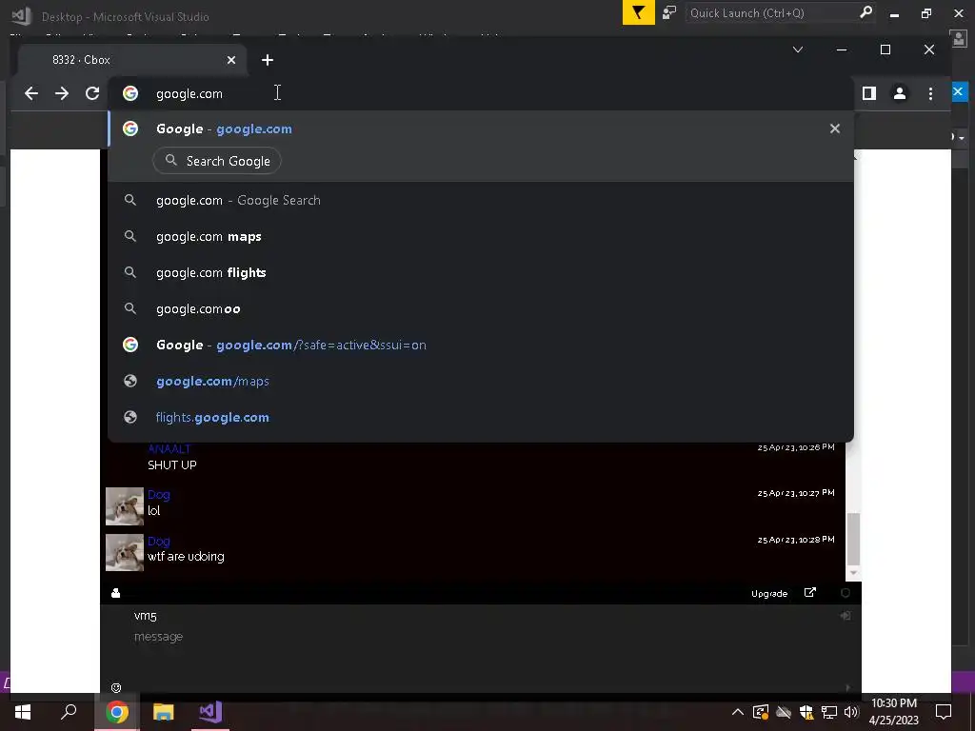The width and height of the screenshot is (975, 731).
Task: Open Windows notification center
Action: click(944, 712)
